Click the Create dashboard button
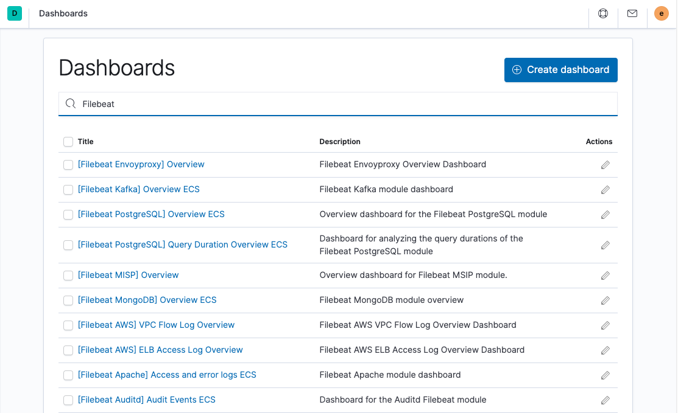678x413 pixels. point(560,69)
